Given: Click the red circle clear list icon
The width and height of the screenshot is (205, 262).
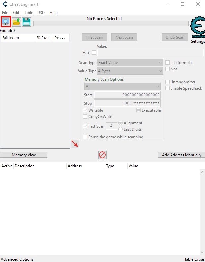Looking at the screenshot, I should pos(102,155).
